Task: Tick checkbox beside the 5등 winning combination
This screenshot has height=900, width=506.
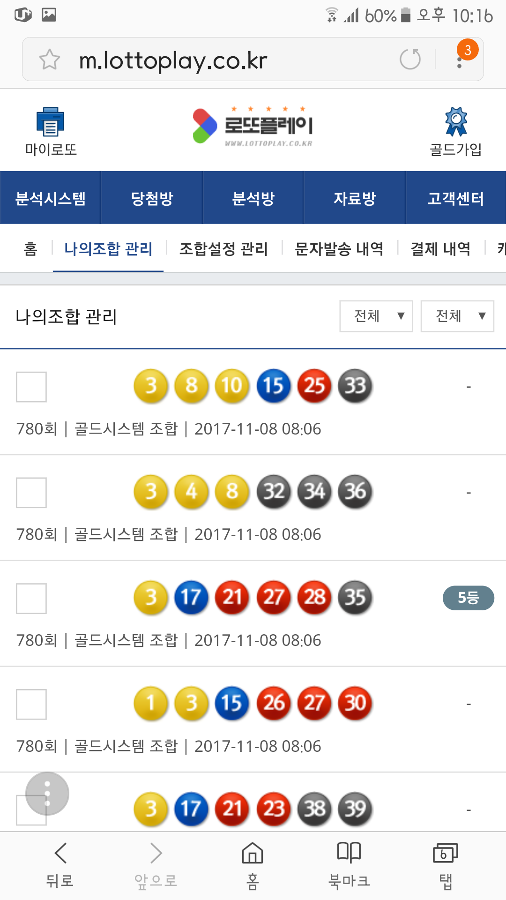Action: point(31,599)
